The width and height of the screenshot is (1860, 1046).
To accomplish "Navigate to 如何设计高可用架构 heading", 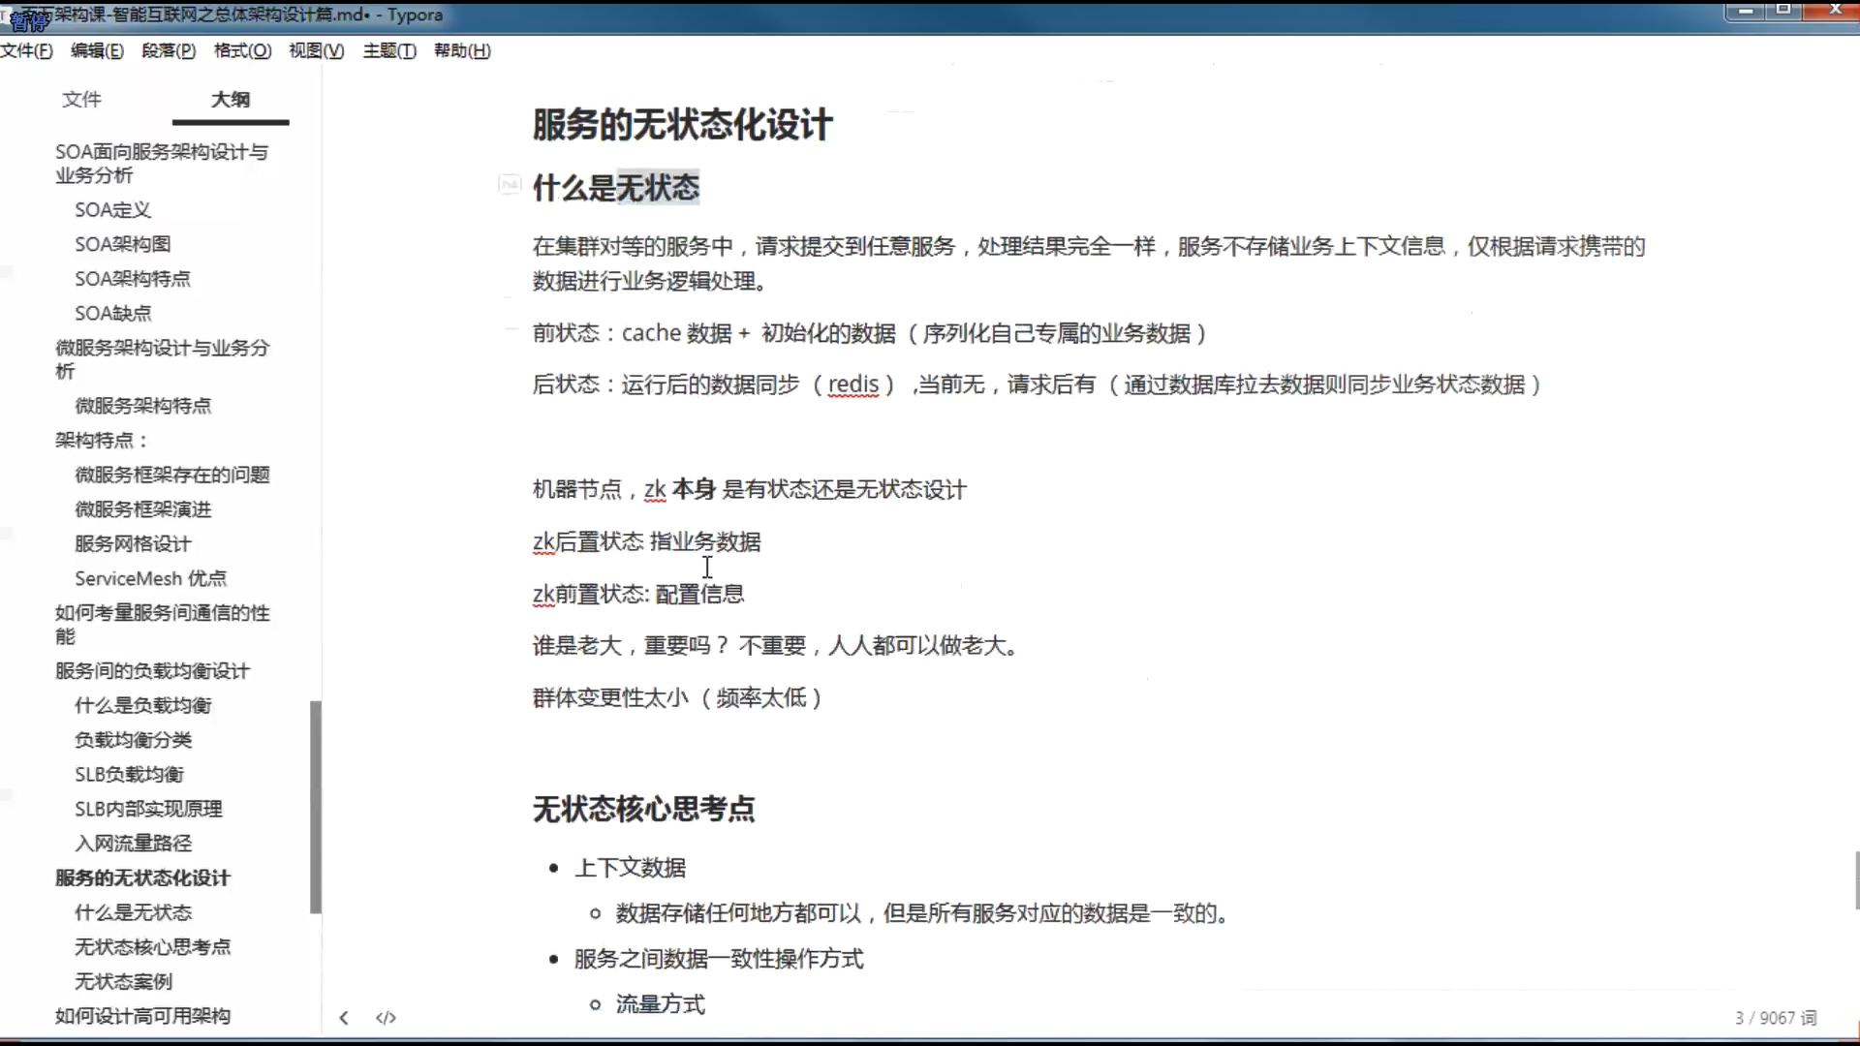I will (x=142, y=1016).
